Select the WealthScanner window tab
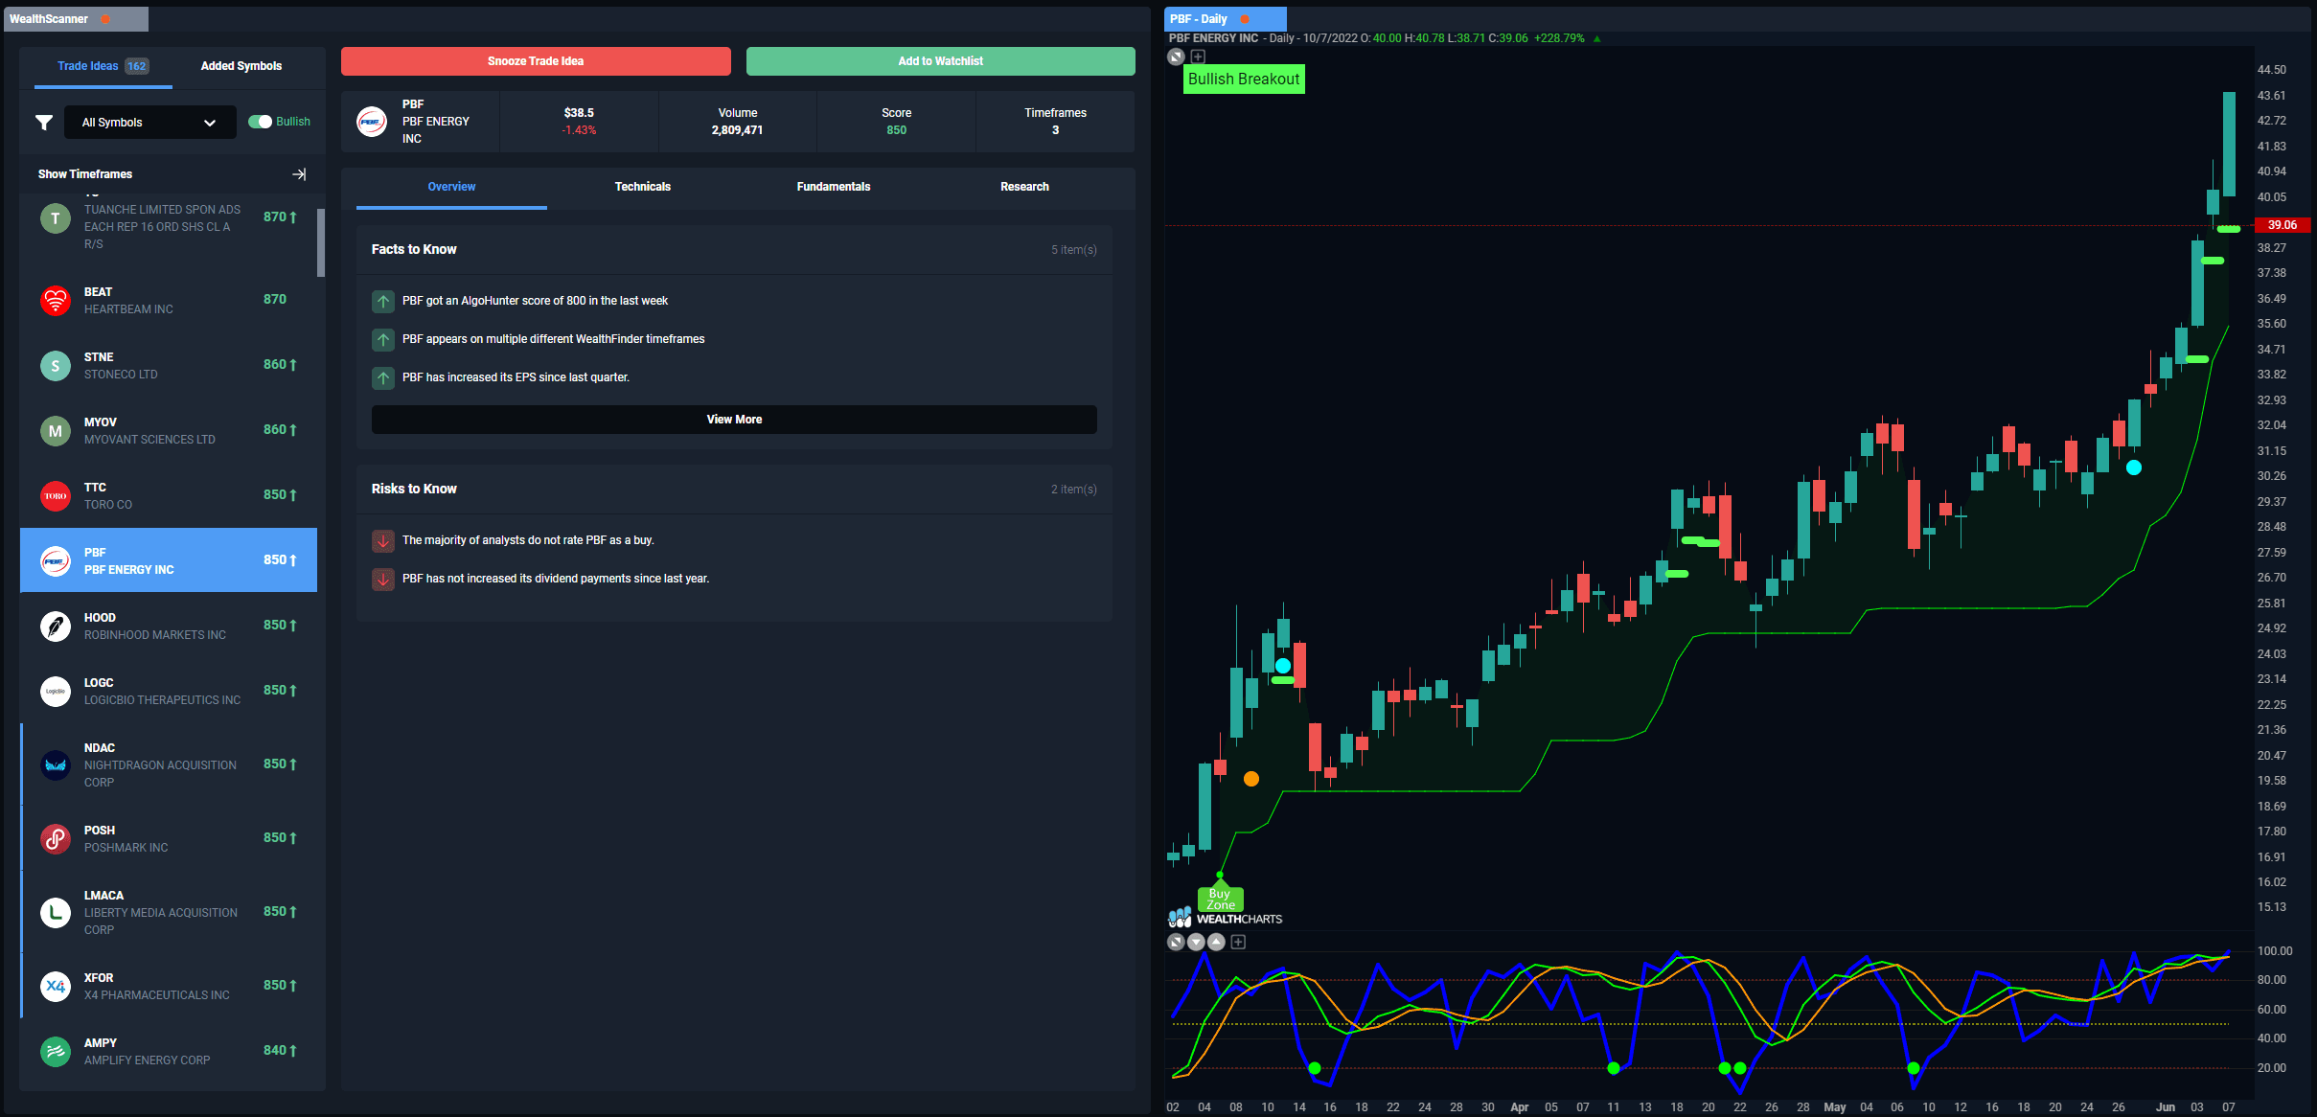The image size is (2317, 1117). 76,19
